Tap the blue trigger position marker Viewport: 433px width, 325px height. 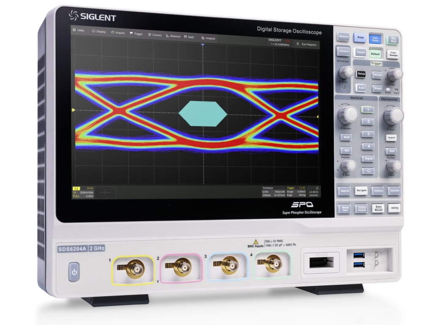coord(203,44)
